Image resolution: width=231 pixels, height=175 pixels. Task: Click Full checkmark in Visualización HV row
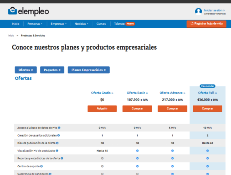coord(208,150)
